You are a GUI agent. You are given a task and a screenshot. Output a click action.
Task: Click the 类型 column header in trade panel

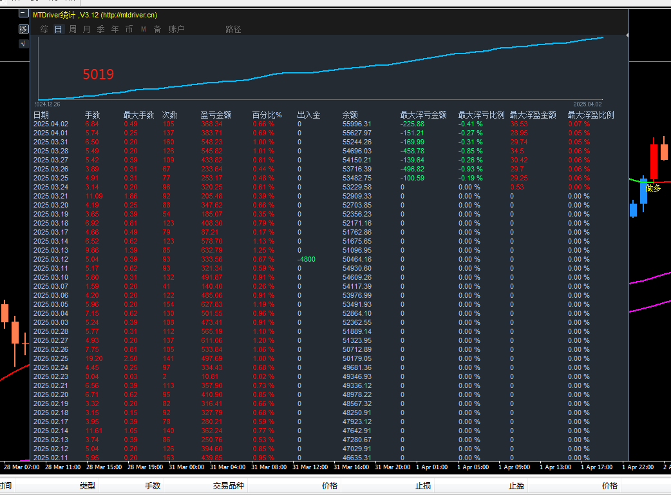pyautogui.click(x=88, y=485)
